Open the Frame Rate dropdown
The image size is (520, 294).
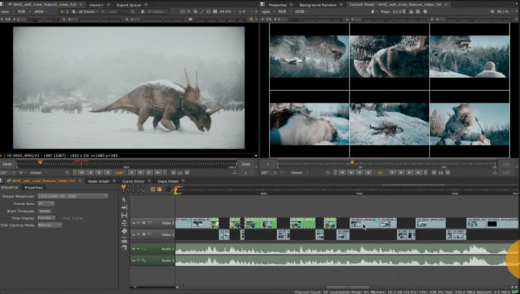pyautogui.click(x=46, y=204)
